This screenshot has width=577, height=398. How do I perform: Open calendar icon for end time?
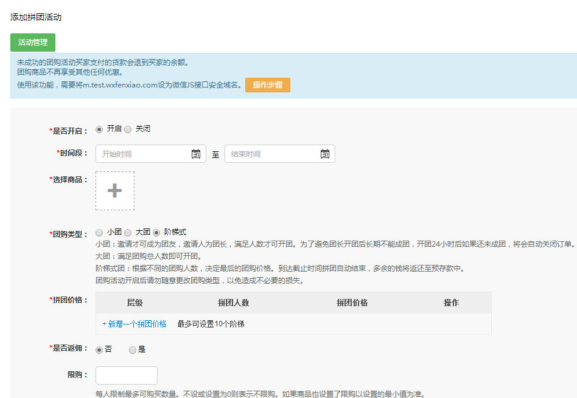pos(325,154)
